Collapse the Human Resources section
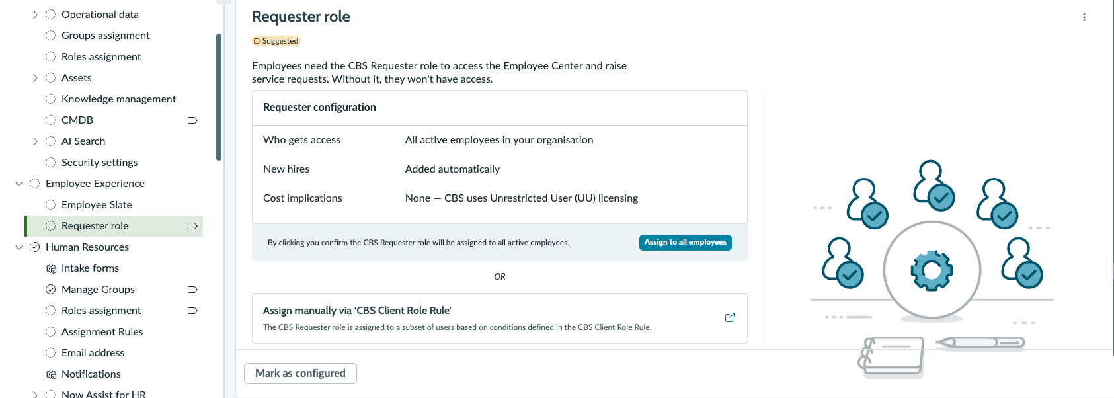The image size is (1114, 398). (x=19, y=247)
